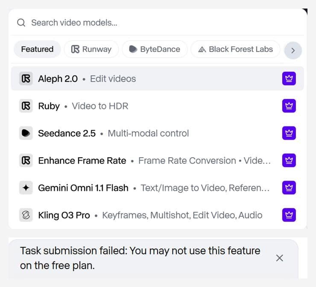Click the premium crown badge for Seedance 2.5

[x=289, y=133]
